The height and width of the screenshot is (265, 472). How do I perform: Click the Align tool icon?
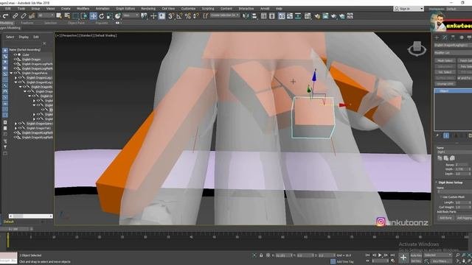point(254,16)
